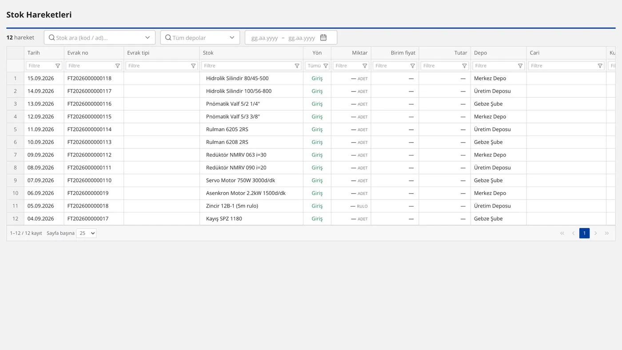This screenshot has height=350, width=622.
Task: Click the filter funnel icon under Birim fiyat
Action: point(413,66)
